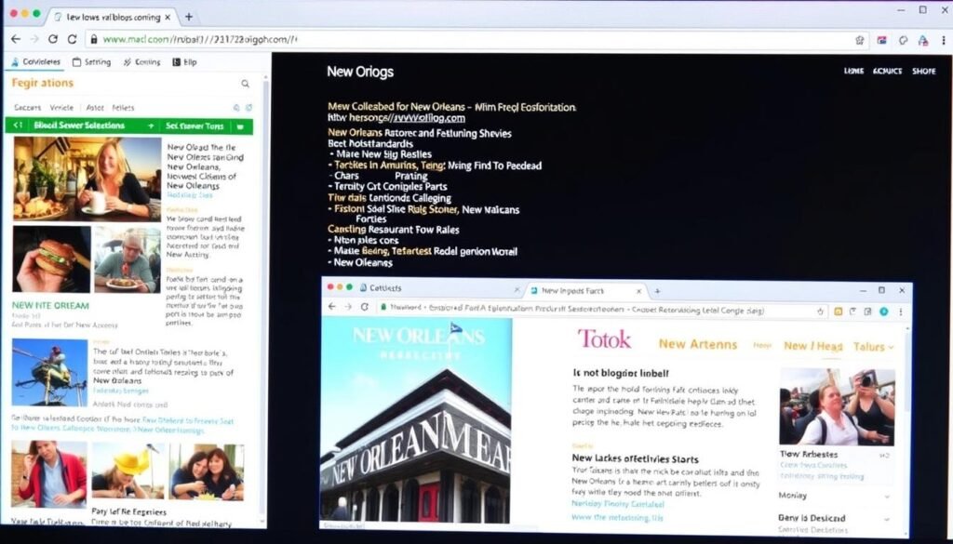Click the back arrow in the main browser
The width and height of the screenshot is (953, 544).
pyautogui.click(x=15, y=39)
